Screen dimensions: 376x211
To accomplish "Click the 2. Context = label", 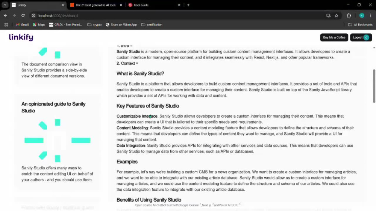I will [127, 63].
